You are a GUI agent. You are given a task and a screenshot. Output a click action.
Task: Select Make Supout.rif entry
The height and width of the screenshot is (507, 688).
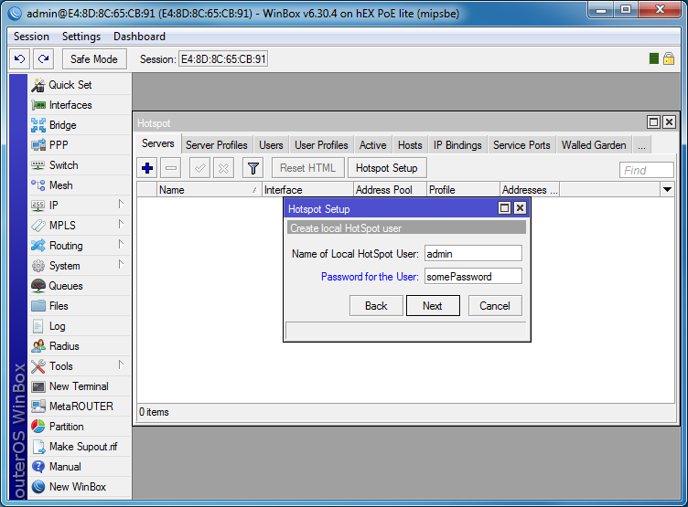tap(80, 447)
